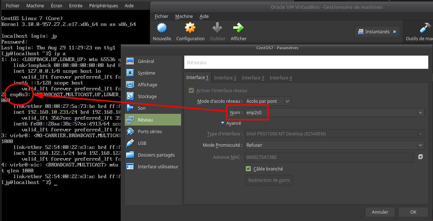Image resolution: width=433 pixels, height=221 pixels.
Task: Switch to Interface 2 tab
Action: pyautogui.click(x=225, y=78)
